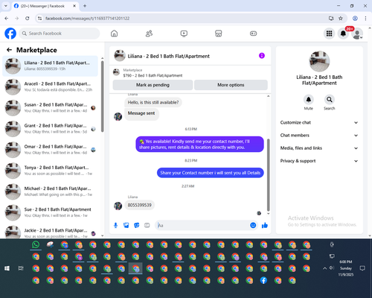This screenshot has height=298, width=372.
Task: Open the Susan conversation in list
Action: (51, 108)
